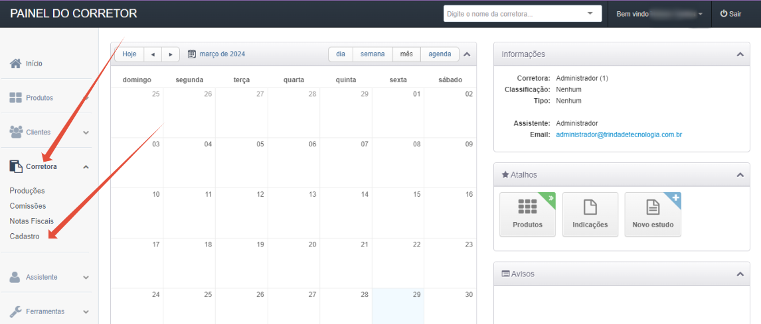Viewport: 761px width, 324px height.
Task: Open the corretora name dropdown arrow
Action: pyautogui.click(x=590, y=13)
